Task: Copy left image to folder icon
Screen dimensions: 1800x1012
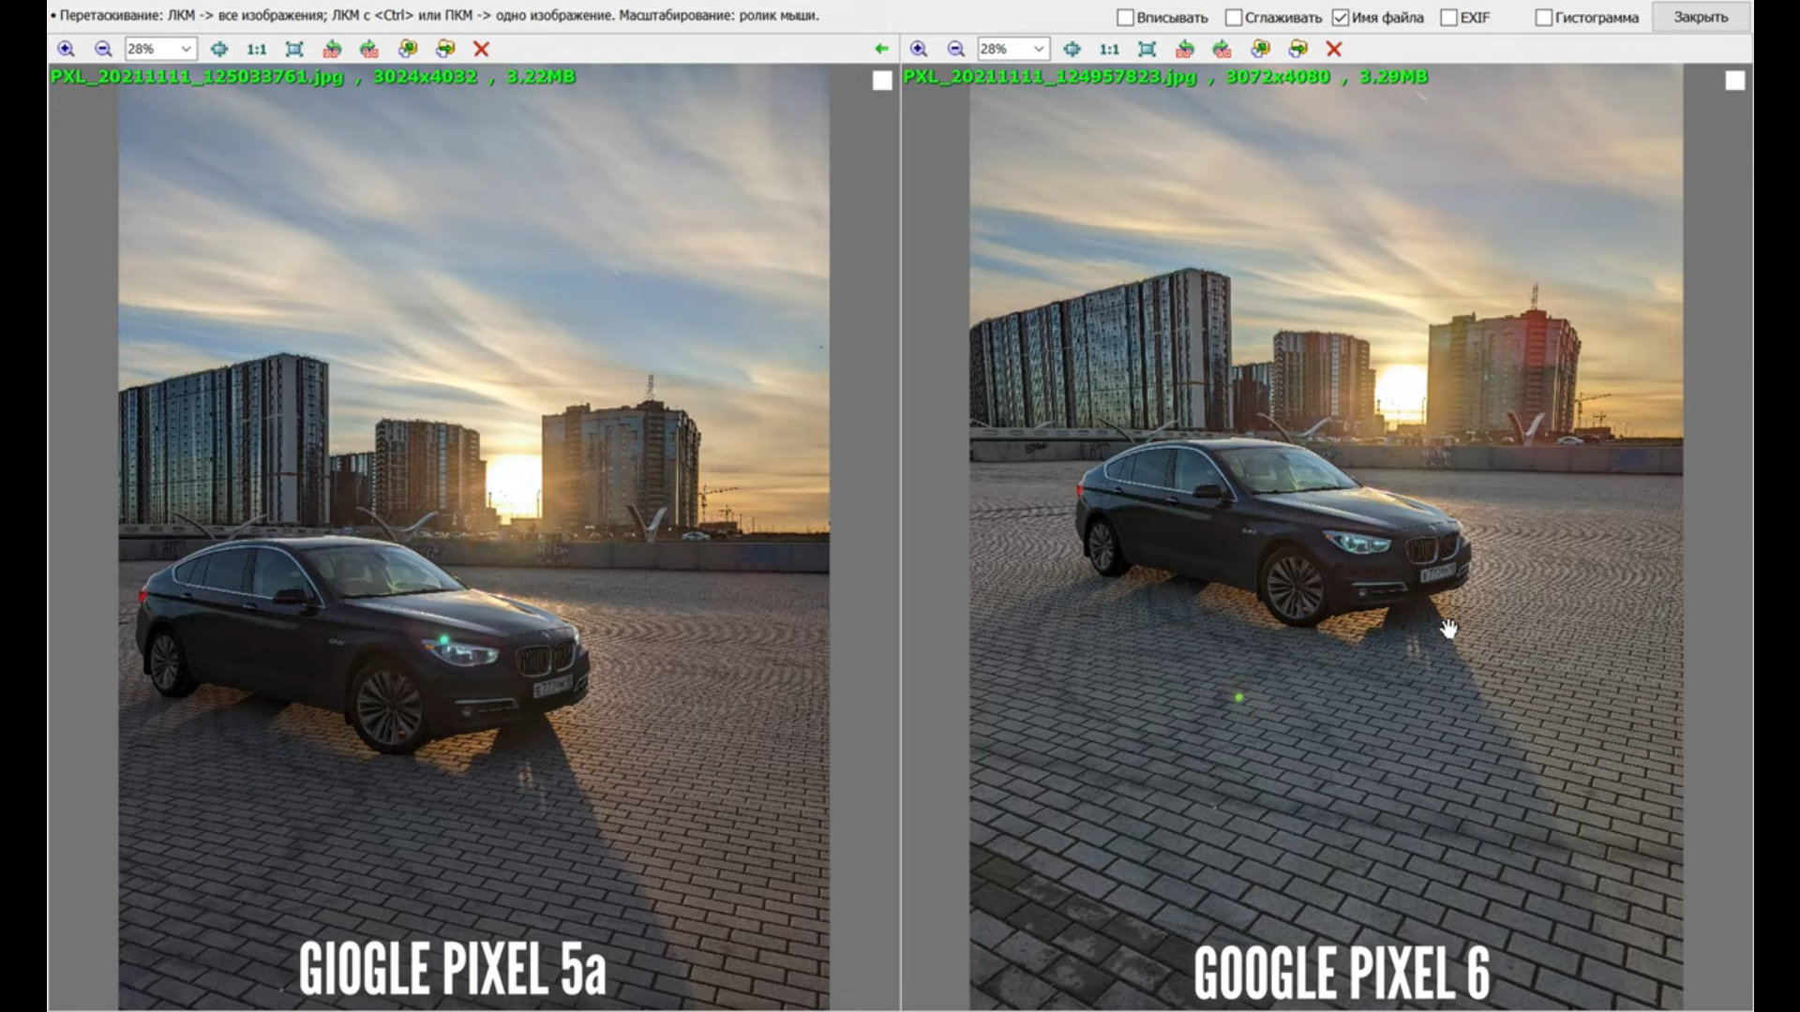Action: (407, 49)
